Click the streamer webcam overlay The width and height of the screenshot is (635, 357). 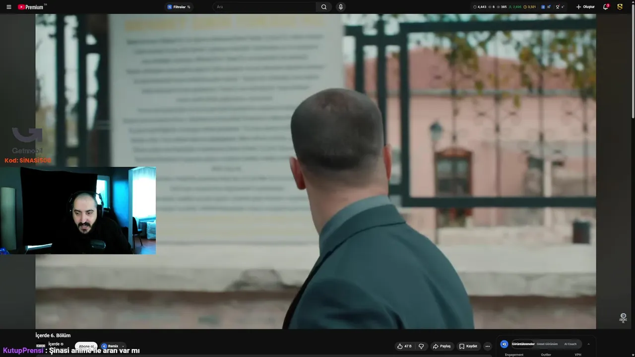pos(78,210)
